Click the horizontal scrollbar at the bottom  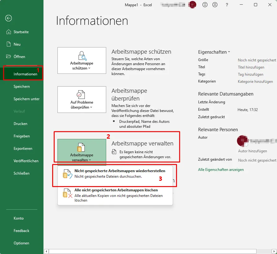(152, 251)
